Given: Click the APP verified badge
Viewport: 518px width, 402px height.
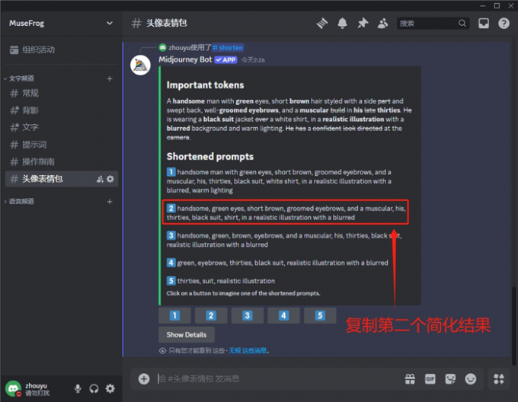Looking at the screenshot, I should click(x=226, y=59).
